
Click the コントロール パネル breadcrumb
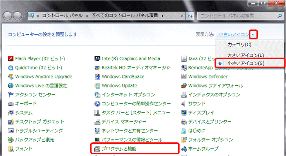pyautogui.click(x=63, y=16)
